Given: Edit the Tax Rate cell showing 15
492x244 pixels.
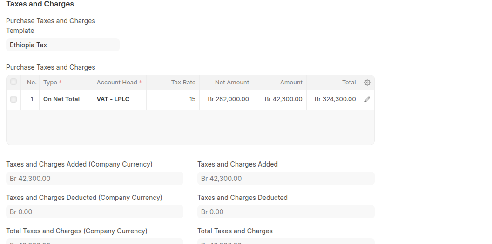Looking at the screenshot, I should 173,99.
